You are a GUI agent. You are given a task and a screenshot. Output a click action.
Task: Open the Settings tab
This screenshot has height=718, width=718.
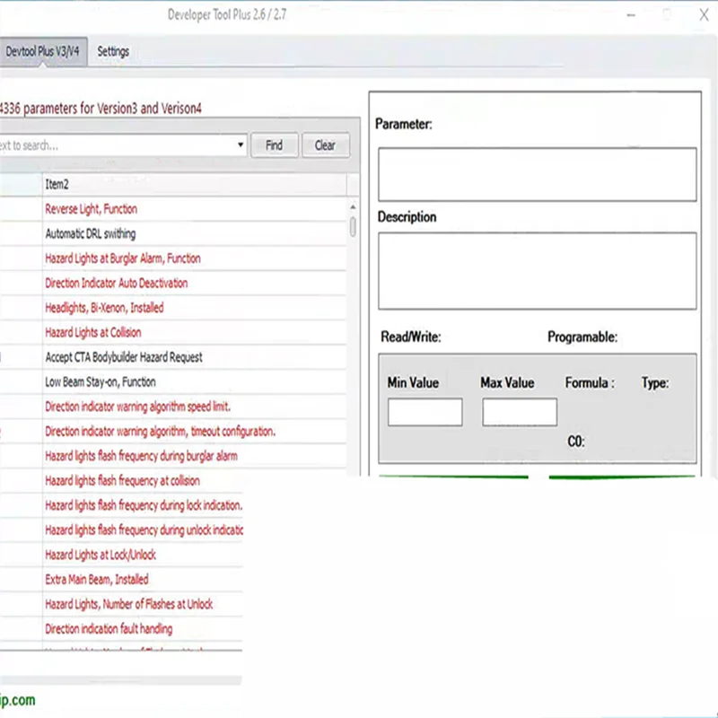pyautogui.click(x=113, y=52)
